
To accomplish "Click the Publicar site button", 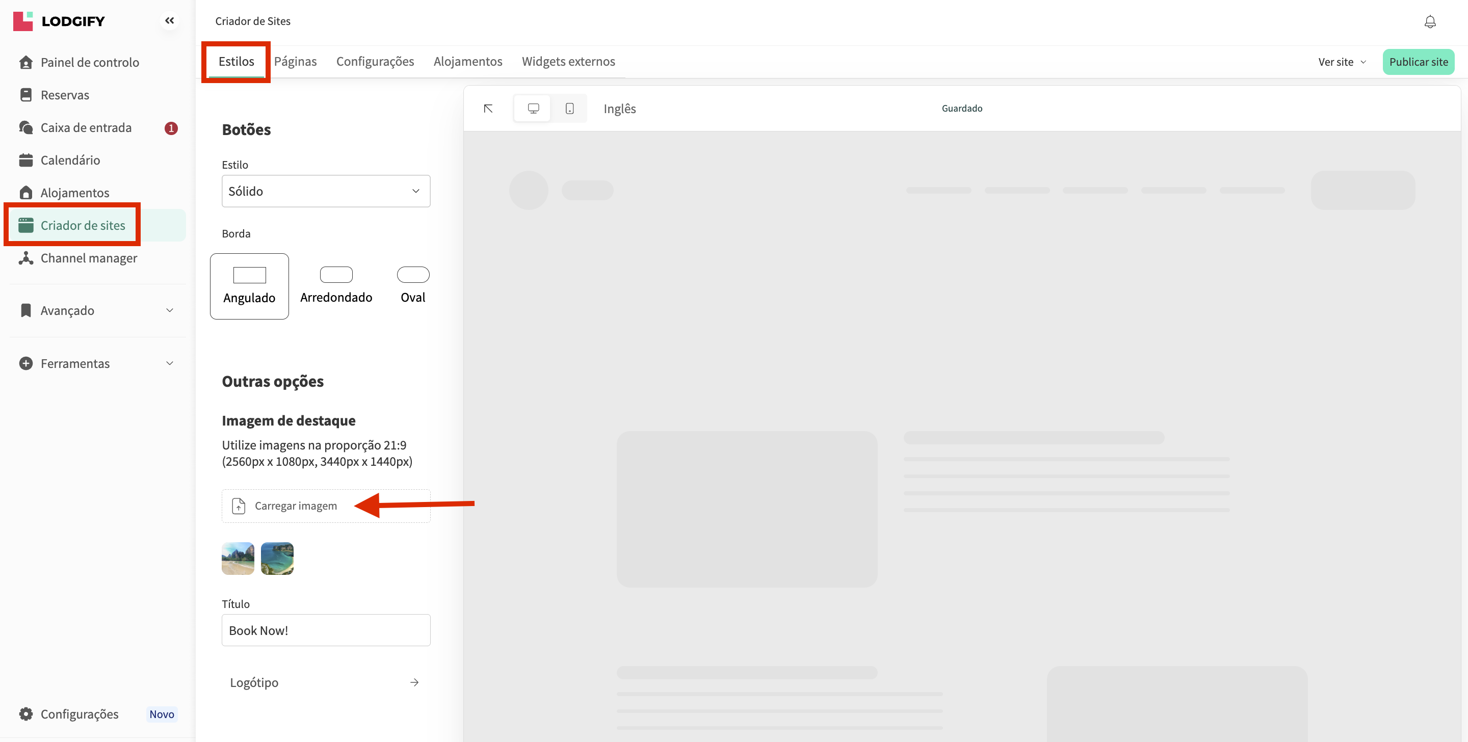I will 1418,62.
